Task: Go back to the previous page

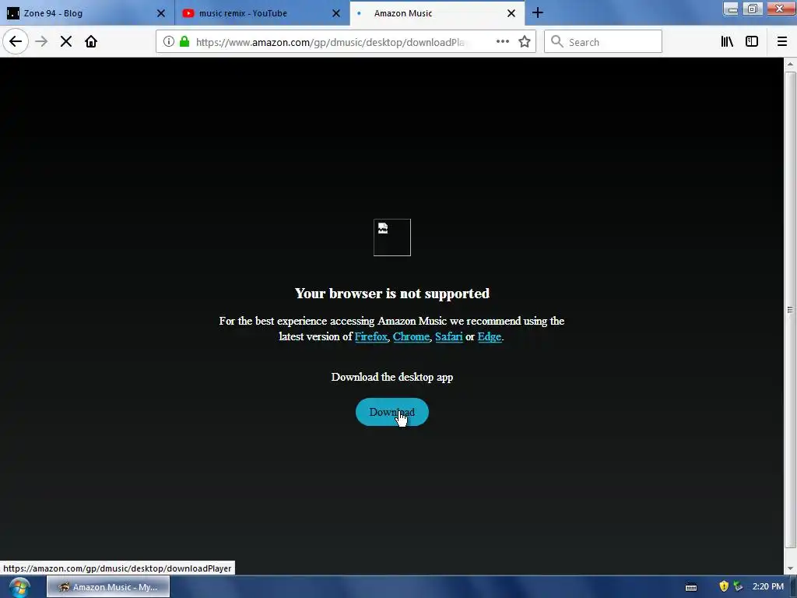Action: (x=16, y=42)
